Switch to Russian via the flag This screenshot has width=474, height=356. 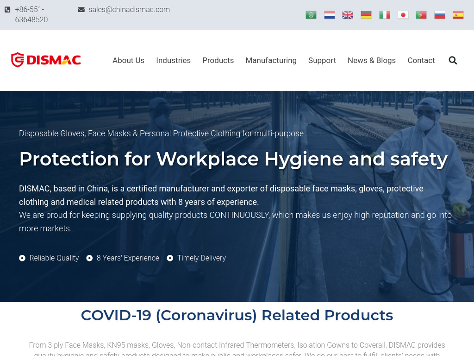[x=440, y=15]
